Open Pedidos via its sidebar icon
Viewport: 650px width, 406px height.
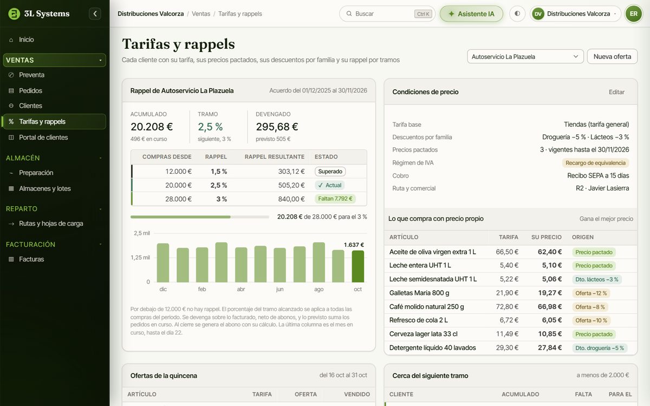11,90
